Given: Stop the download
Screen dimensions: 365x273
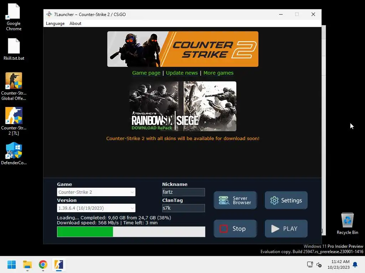Looking at the screenshot, I should tap(235, 229).
